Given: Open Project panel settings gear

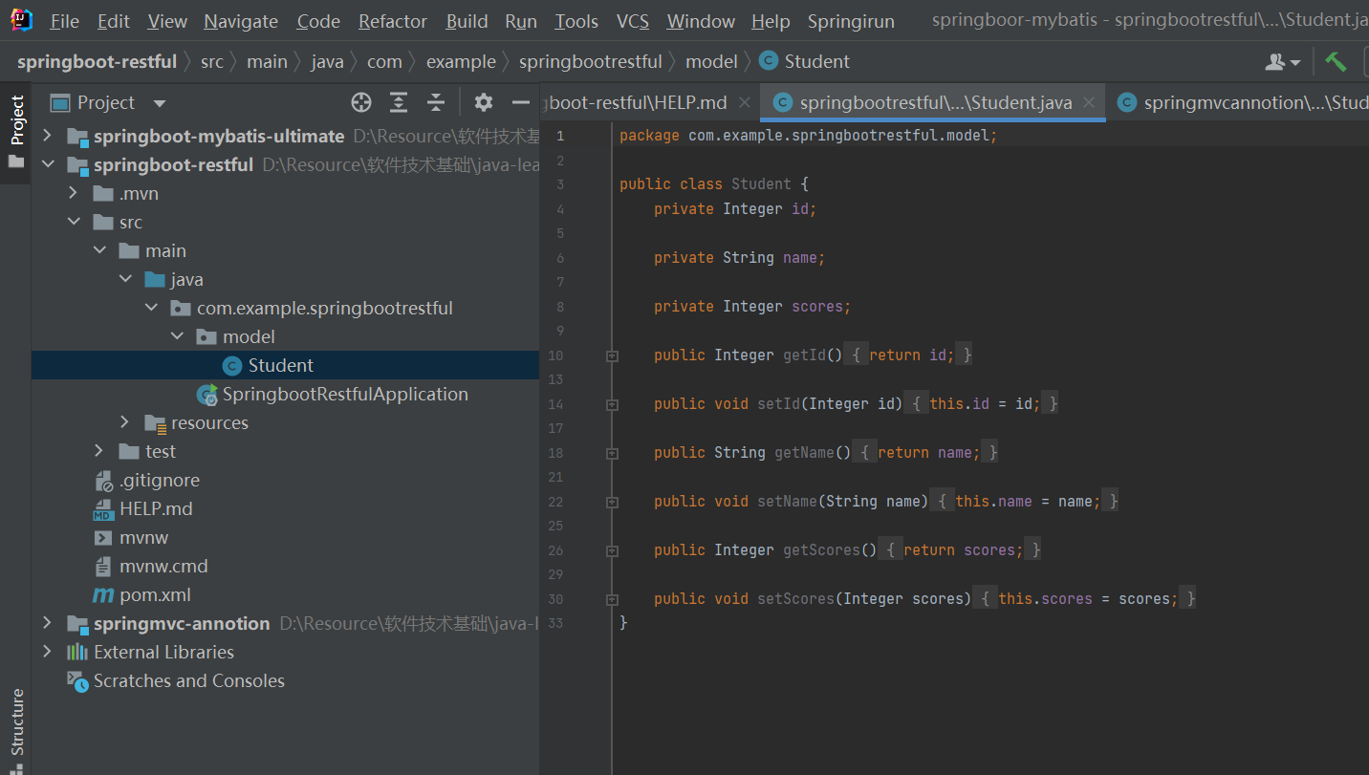Looking at the screenshot, I should coord(484,102).
